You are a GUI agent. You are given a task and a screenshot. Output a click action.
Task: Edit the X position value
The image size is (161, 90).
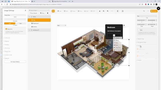[141, 20]
